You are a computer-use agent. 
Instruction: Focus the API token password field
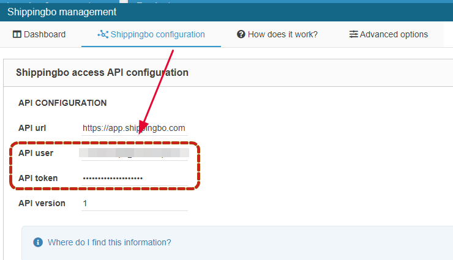135,179
